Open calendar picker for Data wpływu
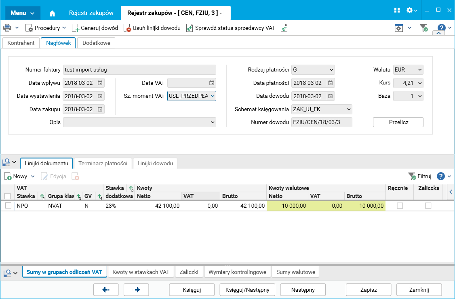The height and width of the screenshot is (299, 455). (100, 83)
